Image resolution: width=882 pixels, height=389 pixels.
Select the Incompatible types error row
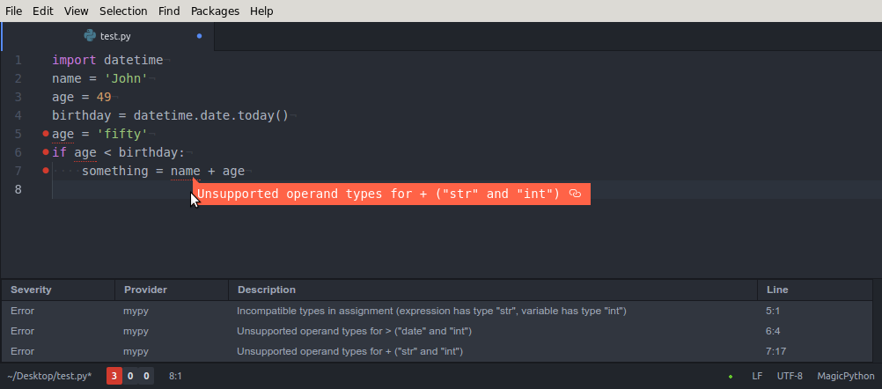click(x=437, y=311)
